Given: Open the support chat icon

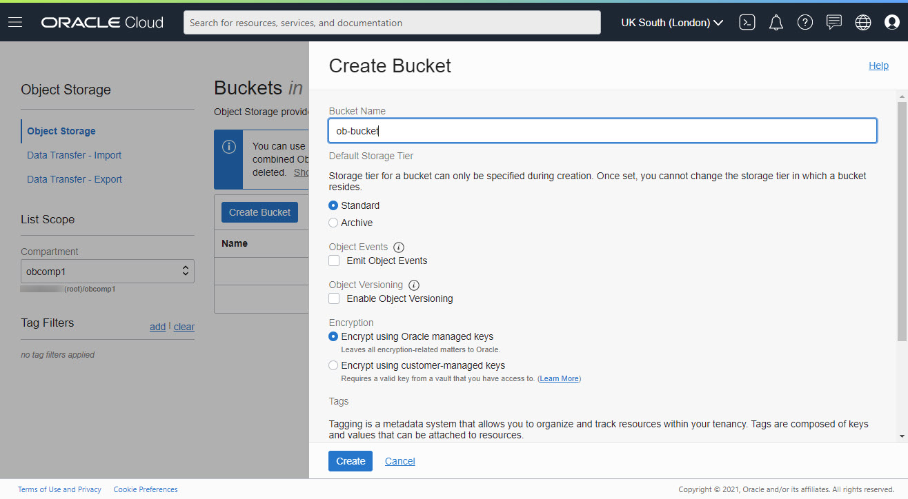Looking at the screenshot, I should click(834, 23).
